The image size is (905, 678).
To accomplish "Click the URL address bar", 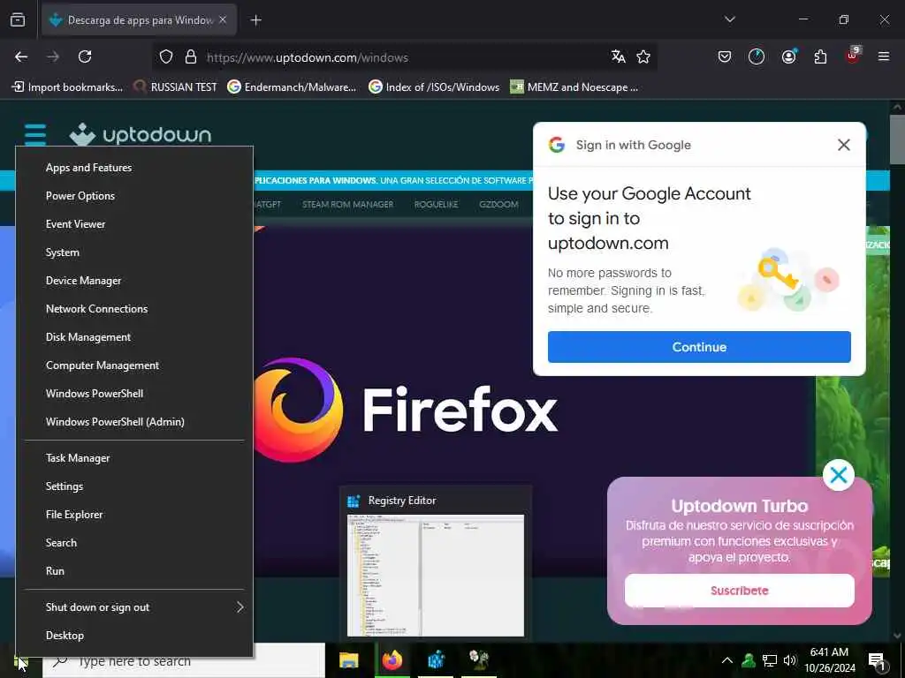I will [x=404, y=57].
